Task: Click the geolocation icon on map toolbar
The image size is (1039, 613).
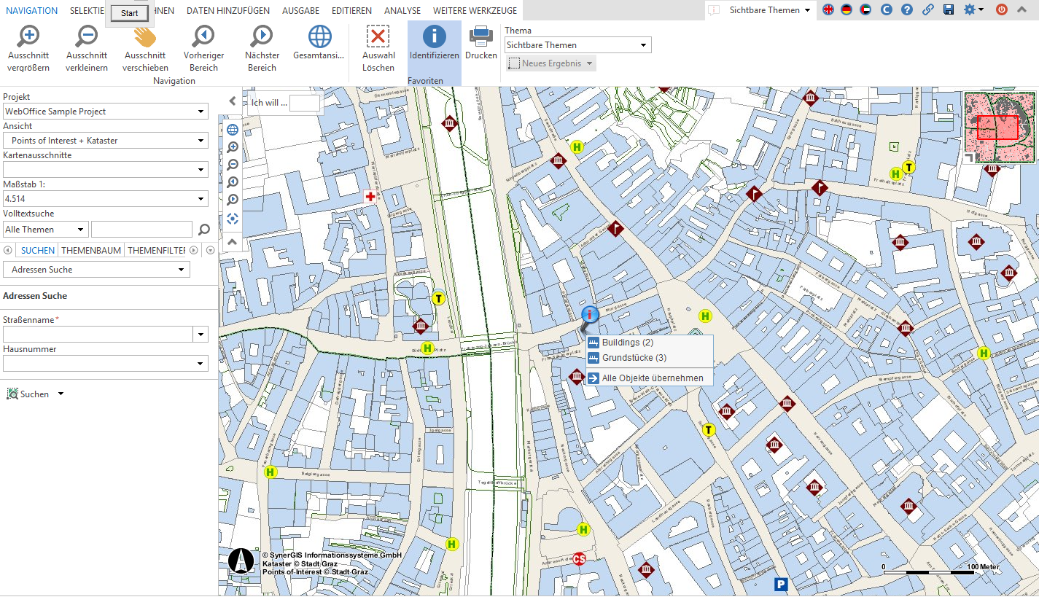Action: [232, 219]
